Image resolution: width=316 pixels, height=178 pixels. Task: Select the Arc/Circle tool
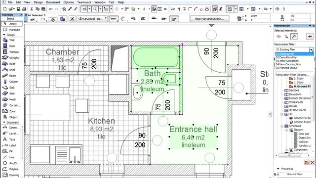(12, 163)
